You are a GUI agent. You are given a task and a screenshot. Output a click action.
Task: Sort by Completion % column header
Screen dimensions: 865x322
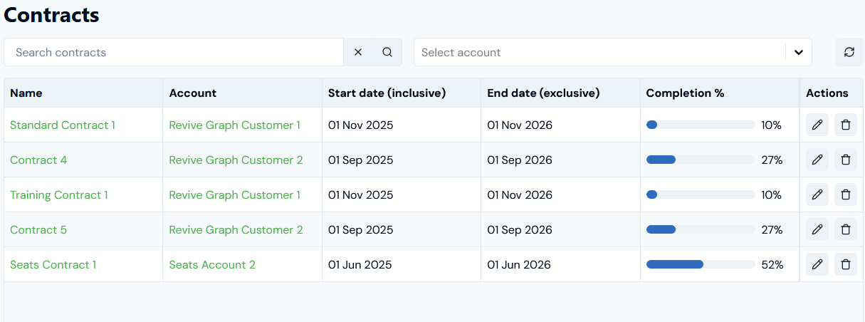tap(685, 93)
